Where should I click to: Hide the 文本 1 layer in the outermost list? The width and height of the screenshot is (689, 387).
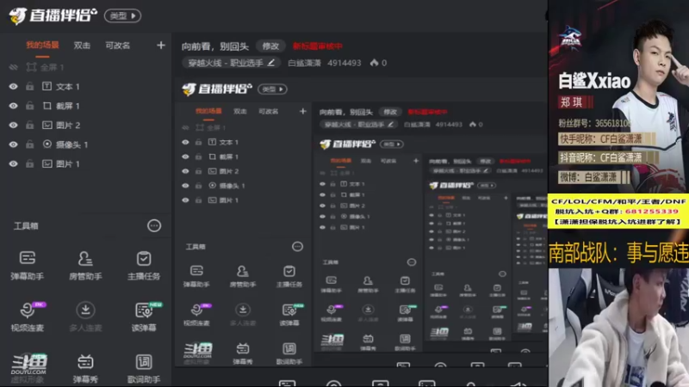(x=13, y=87)
